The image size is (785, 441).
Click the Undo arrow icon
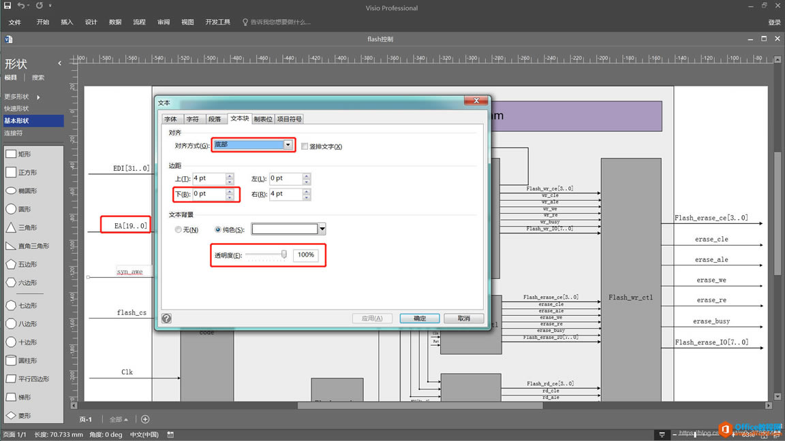[21, 6]
